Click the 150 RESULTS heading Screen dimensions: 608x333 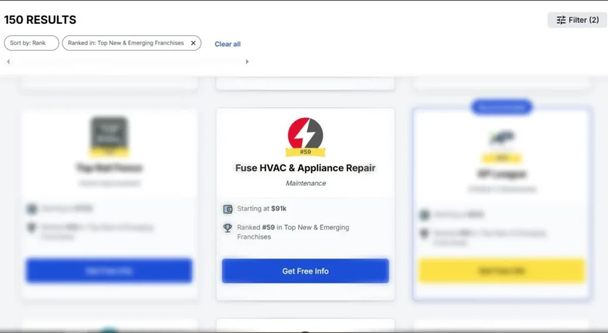click(x=40, y=20)
